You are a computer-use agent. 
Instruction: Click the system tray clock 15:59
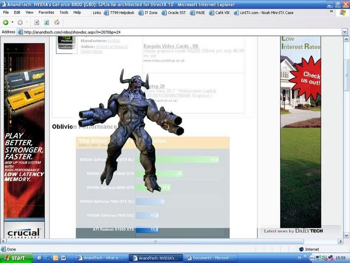pos(341,258)
